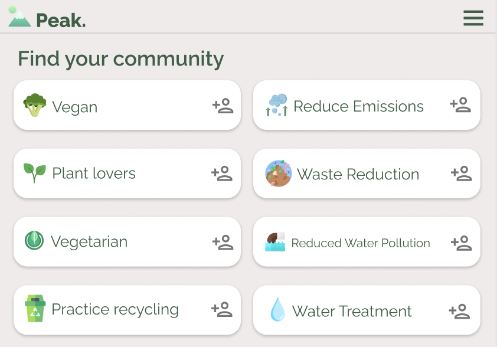Open the Reduced Water Pollution label
The image size is (497, 347).
(361, 243)
